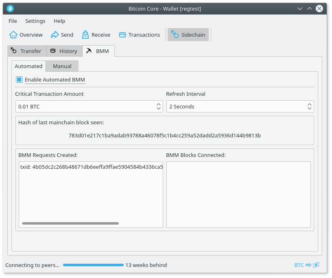Open the Help menu
This screenshot has width=332, height=278.
(59, 21)
